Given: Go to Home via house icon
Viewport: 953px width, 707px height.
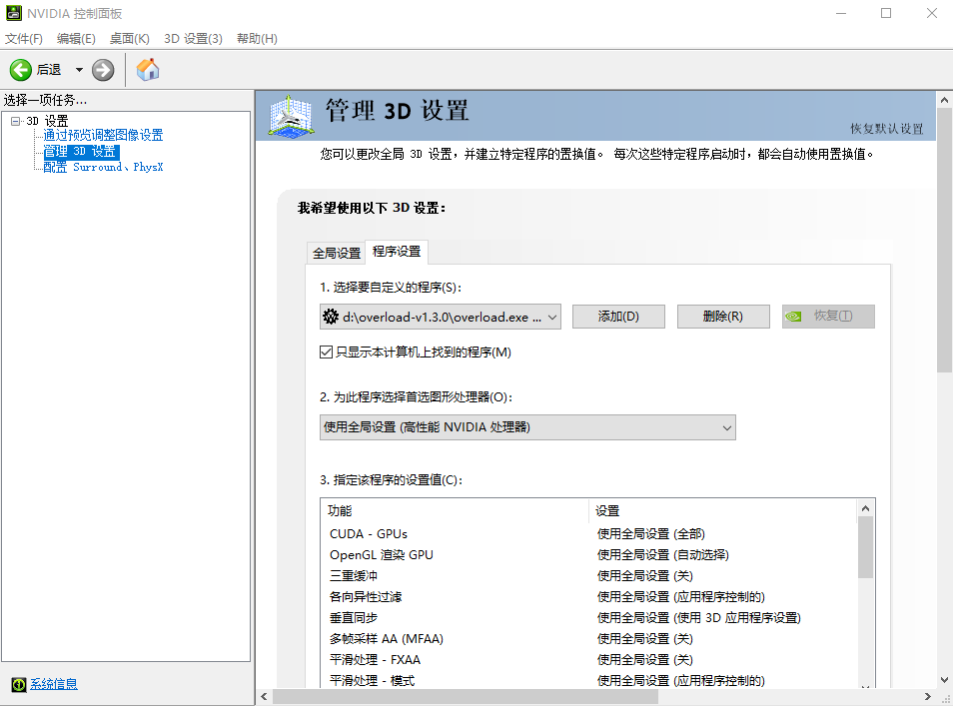Looking at the screenshot, I should pyautogui.click(x=148, y=70).
